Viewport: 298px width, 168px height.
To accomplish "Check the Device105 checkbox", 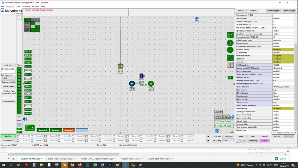I will (18, 136).
